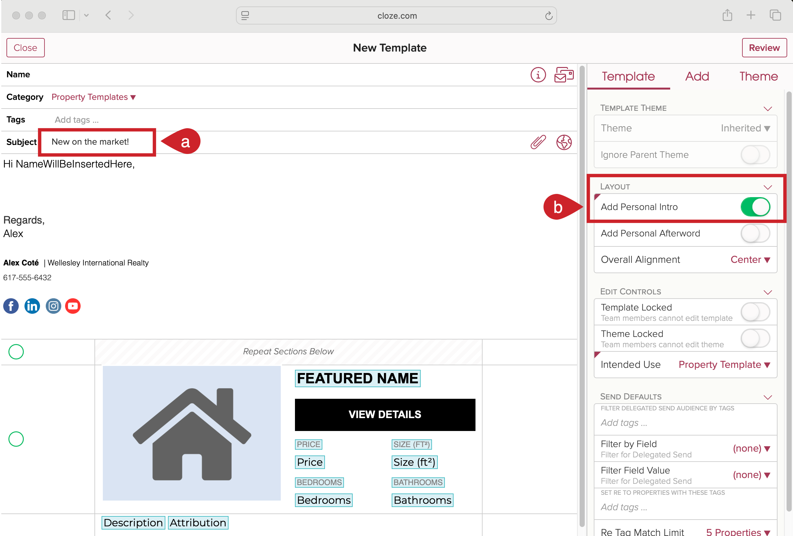Collapse the Edit Controls section
This screenshot has height=536, width=793.
point(768,292)
